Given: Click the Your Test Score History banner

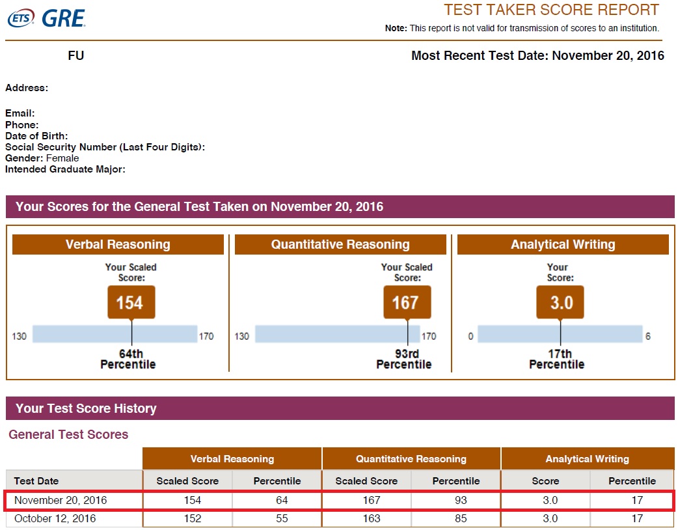Looking at the screenshot, I should (340, 408).
